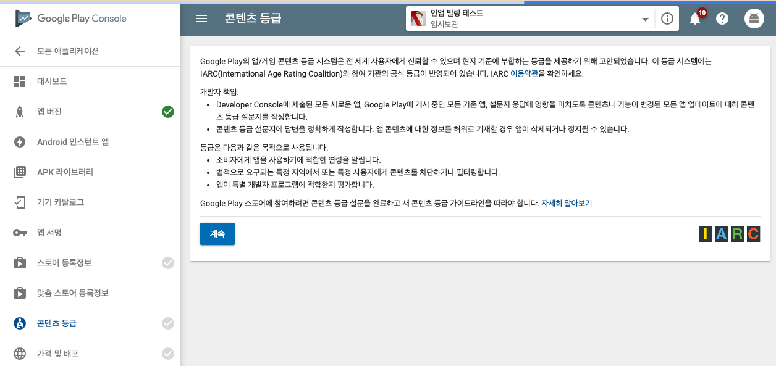Click grey checkmark next to 스토어 등록정보
This screenshot has height=366, width=776.
pos(168,263)
